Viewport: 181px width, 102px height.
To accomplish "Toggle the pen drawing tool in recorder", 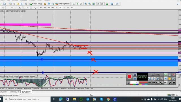I will [x=166, y=79].
